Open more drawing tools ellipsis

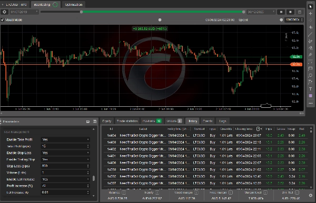click(310, 103)
